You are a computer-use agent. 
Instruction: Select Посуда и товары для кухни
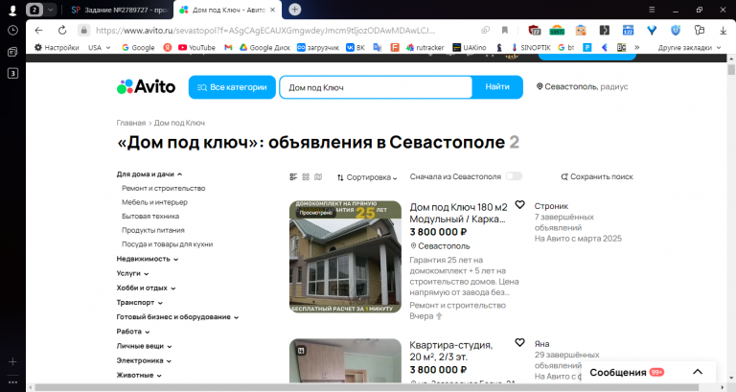tap(167, 244)
